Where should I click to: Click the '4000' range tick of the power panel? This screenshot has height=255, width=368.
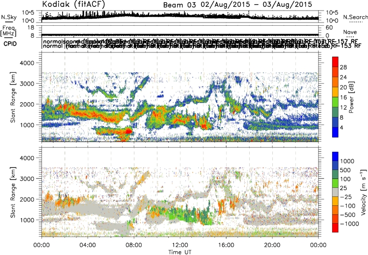[x=27, y=63]
